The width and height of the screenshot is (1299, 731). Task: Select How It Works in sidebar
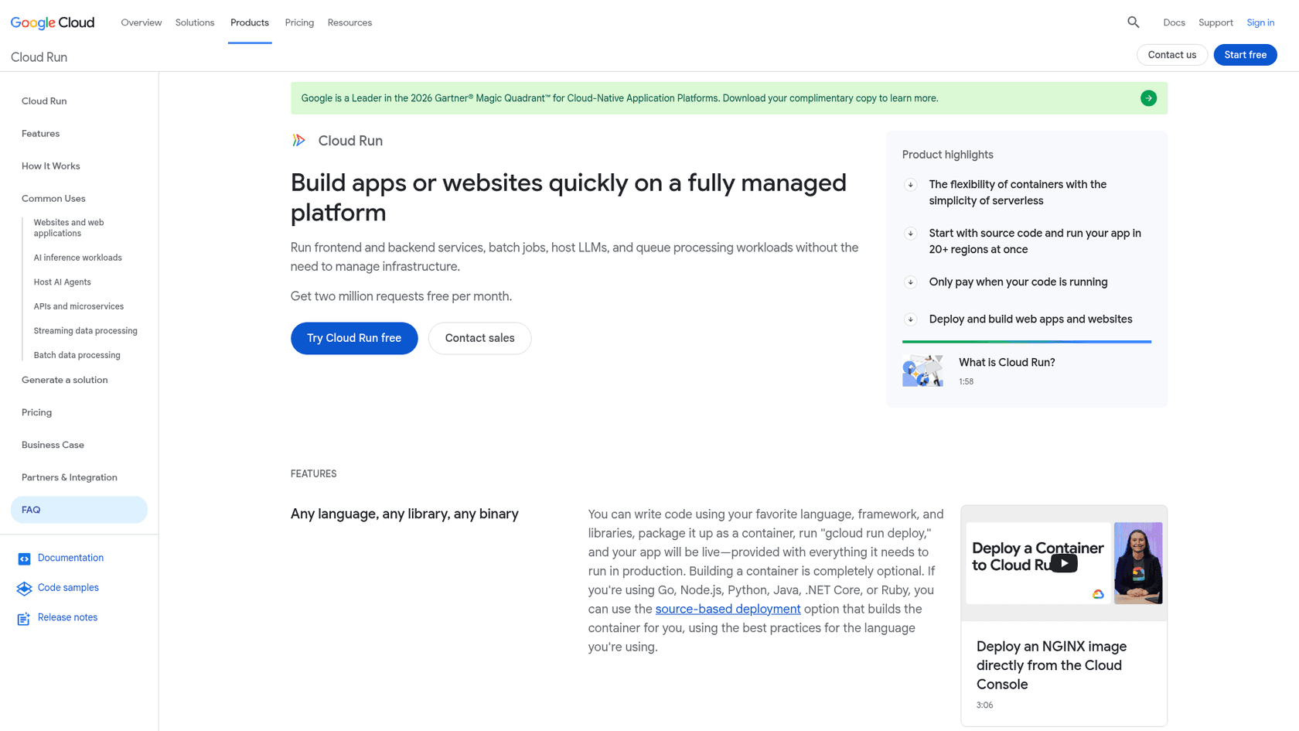51,166
